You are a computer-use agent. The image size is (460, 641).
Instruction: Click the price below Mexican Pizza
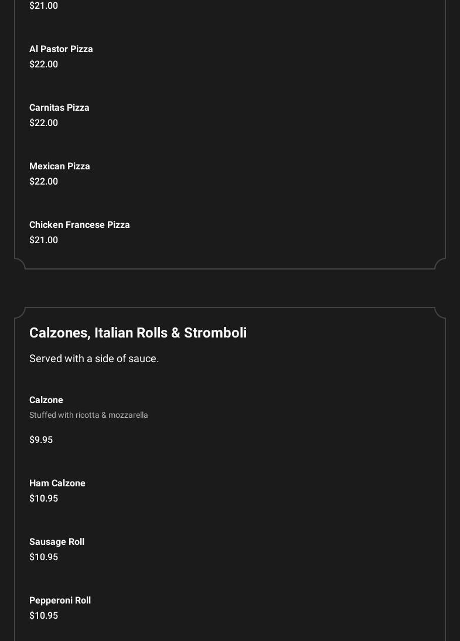43,182
